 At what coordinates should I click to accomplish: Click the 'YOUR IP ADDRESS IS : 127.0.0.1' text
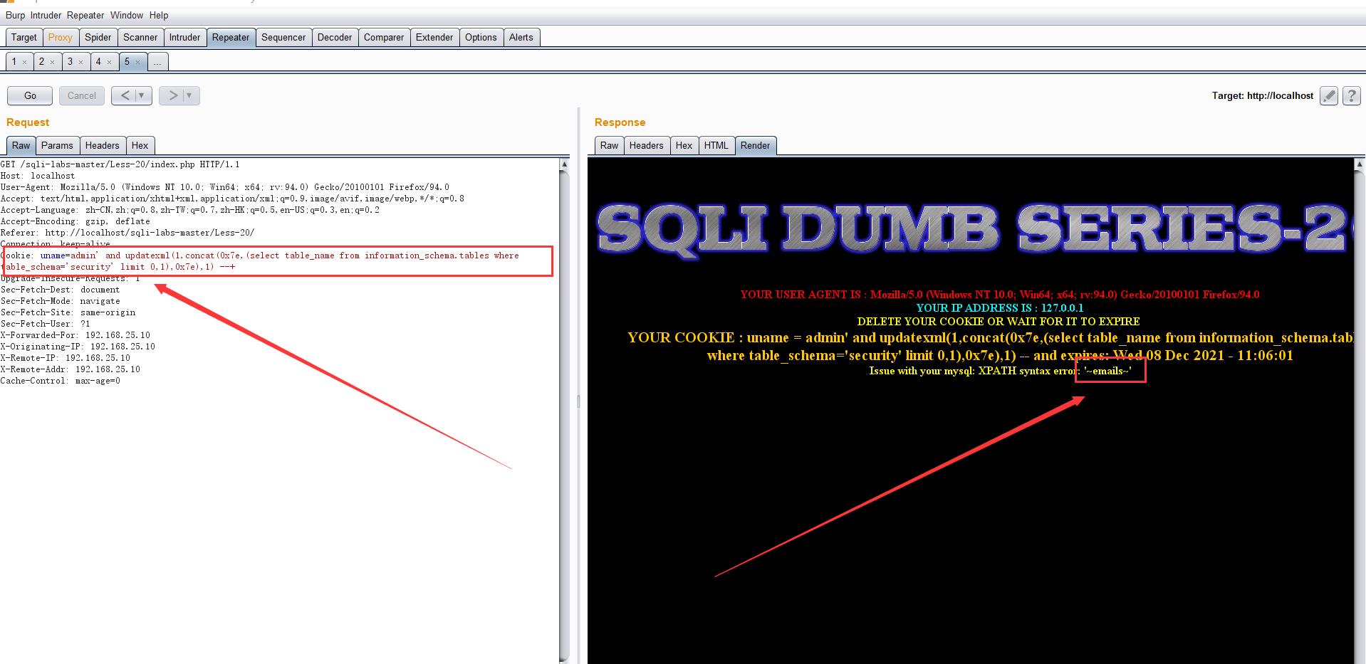(x=1000, y=307)
